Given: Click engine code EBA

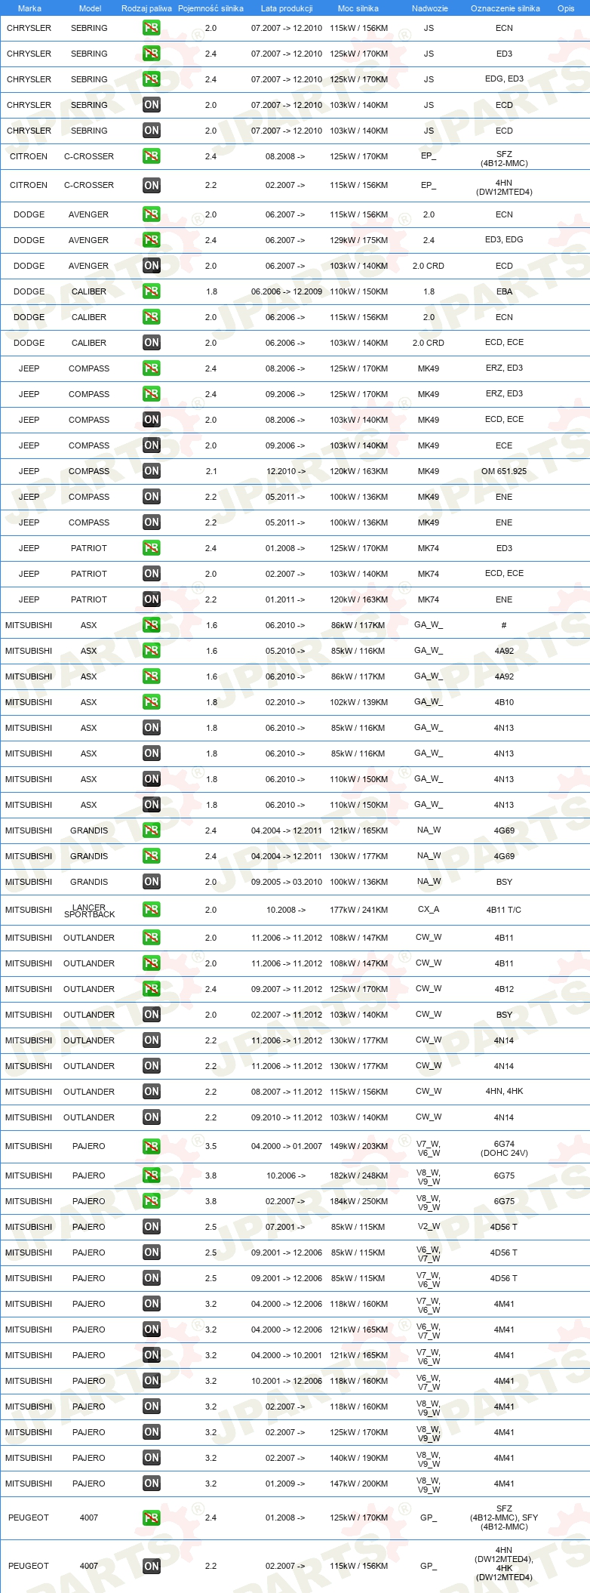Looking at the screenshot, I should 504,291.
